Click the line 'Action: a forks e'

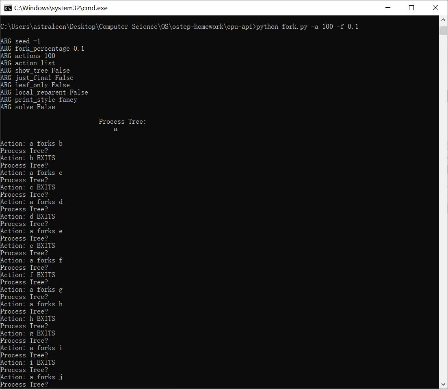pyautogui.click(x=31, y=231)
